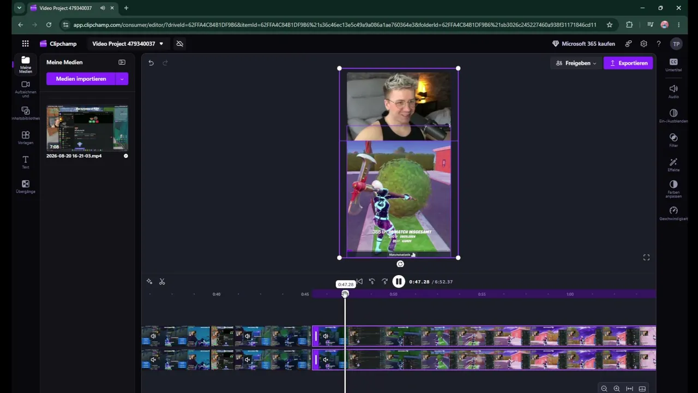Pause the video playback

(399, 282)
